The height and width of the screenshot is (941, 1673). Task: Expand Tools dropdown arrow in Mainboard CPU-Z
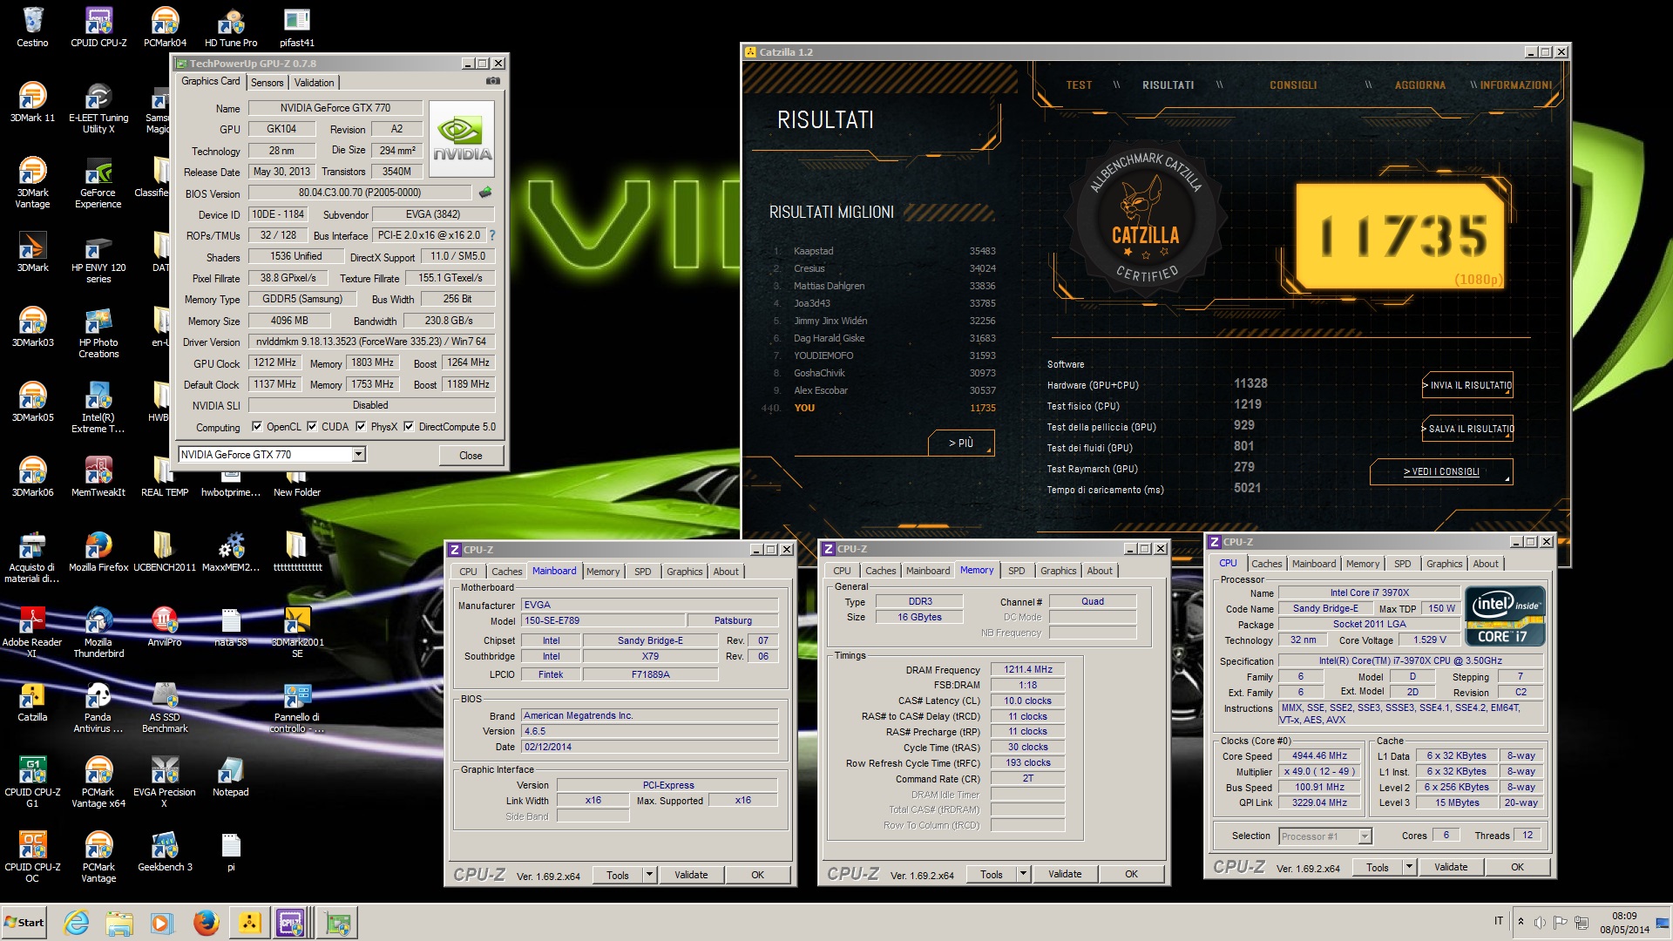tap(649, 875)
